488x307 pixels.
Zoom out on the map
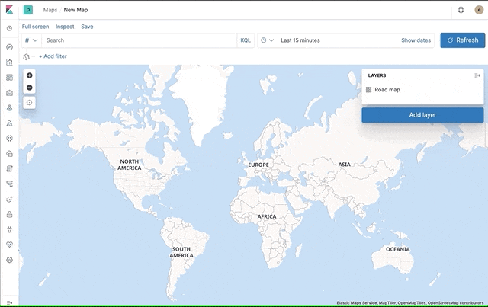[x=30, y=88]
